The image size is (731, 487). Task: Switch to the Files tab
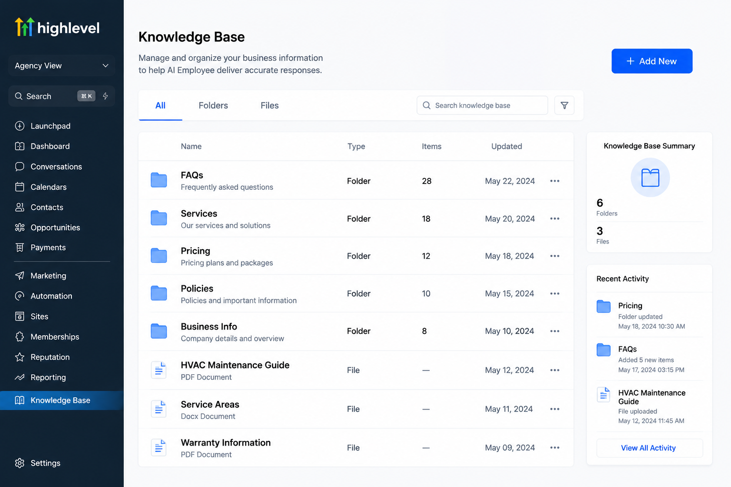click(x=270, y=106)
